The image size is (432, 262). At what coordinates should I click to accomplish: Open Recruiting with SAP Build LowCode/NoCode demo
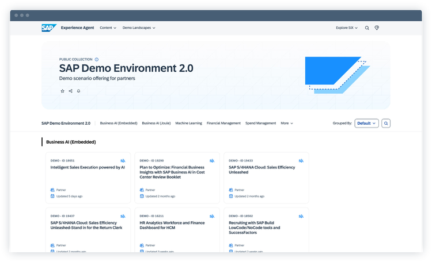tap(254, 228)
